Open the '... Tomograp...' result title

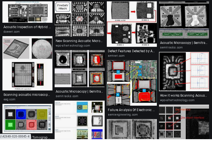pos(41,137)
